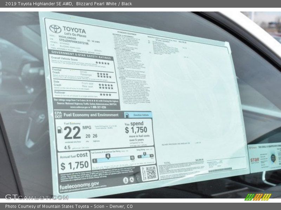Click the www.safercar.gov address line
The image size is (281, 210).
[x=88, y=107]
